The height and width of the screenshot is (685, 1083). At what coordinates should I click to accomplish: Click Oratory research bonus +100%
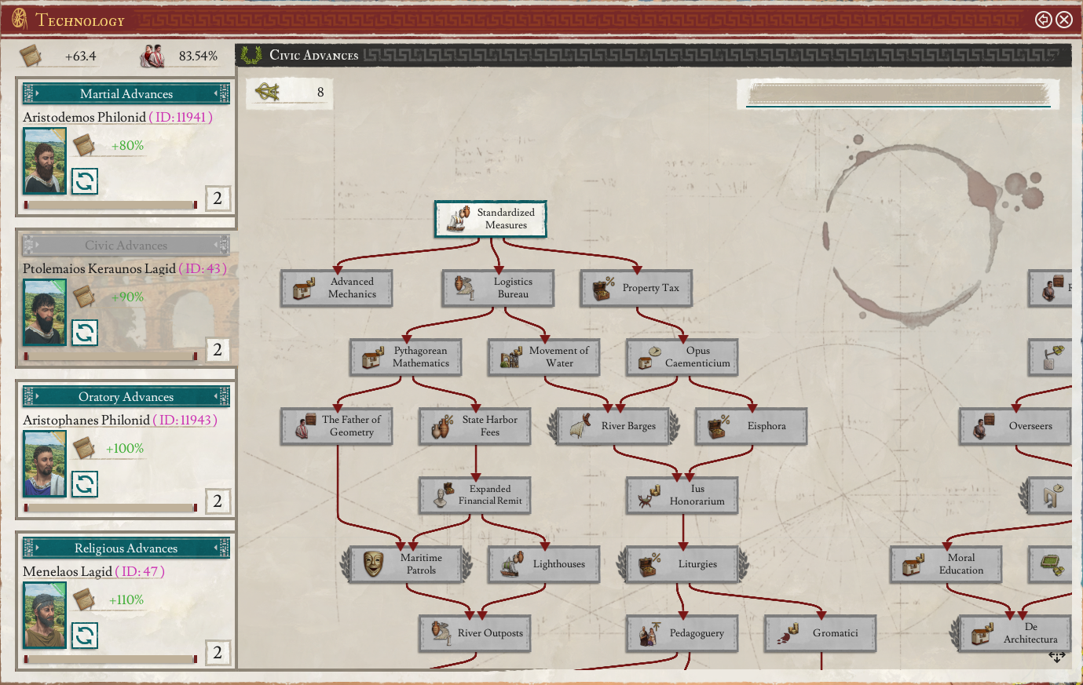click(x=125, y=449)
